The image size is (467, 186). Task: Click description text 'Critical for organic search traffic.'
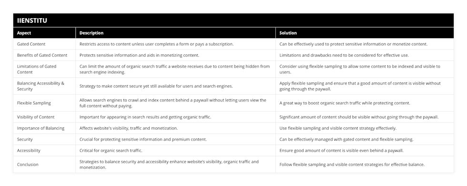click(113, 151)
